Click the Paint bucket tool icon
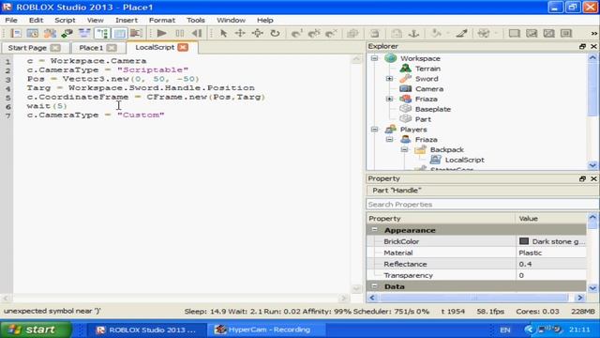The width and height of the screenshot is (600, 338). (x=437, y=34)
